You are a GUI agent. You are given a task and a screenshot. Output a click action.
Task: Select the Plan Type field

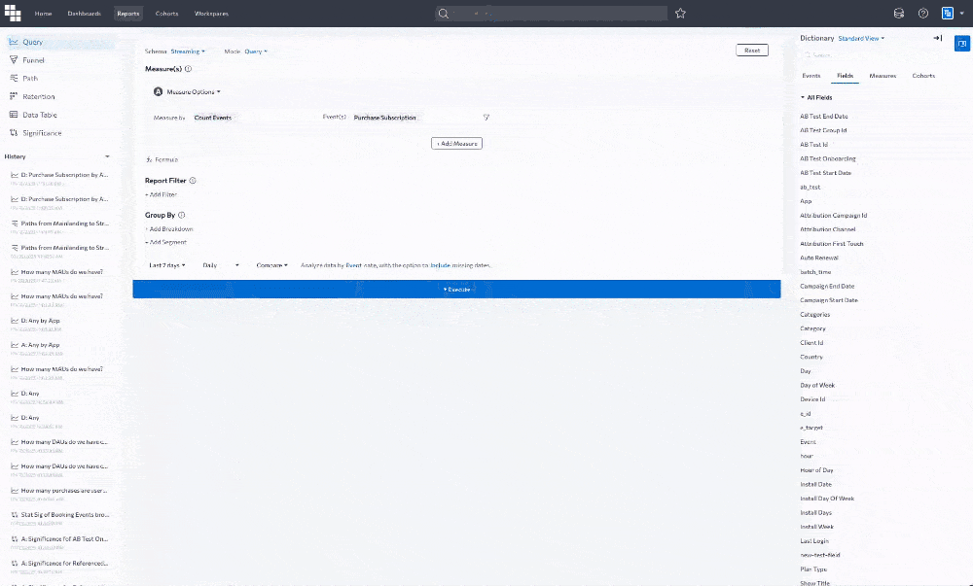point(813,569)
